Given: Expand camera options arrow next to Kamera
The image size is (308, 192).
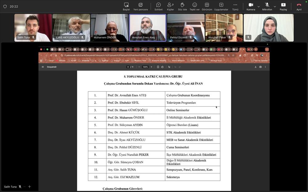Looking at the screenshot, I should pyautogui.click(x=258, y=6).
